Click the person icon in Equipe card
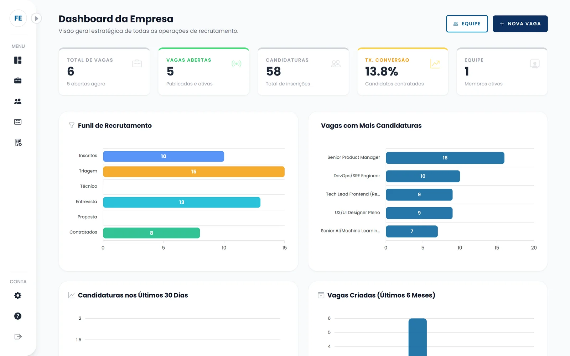The width and height of the screenshot is (570, 356). pos(535,64)
